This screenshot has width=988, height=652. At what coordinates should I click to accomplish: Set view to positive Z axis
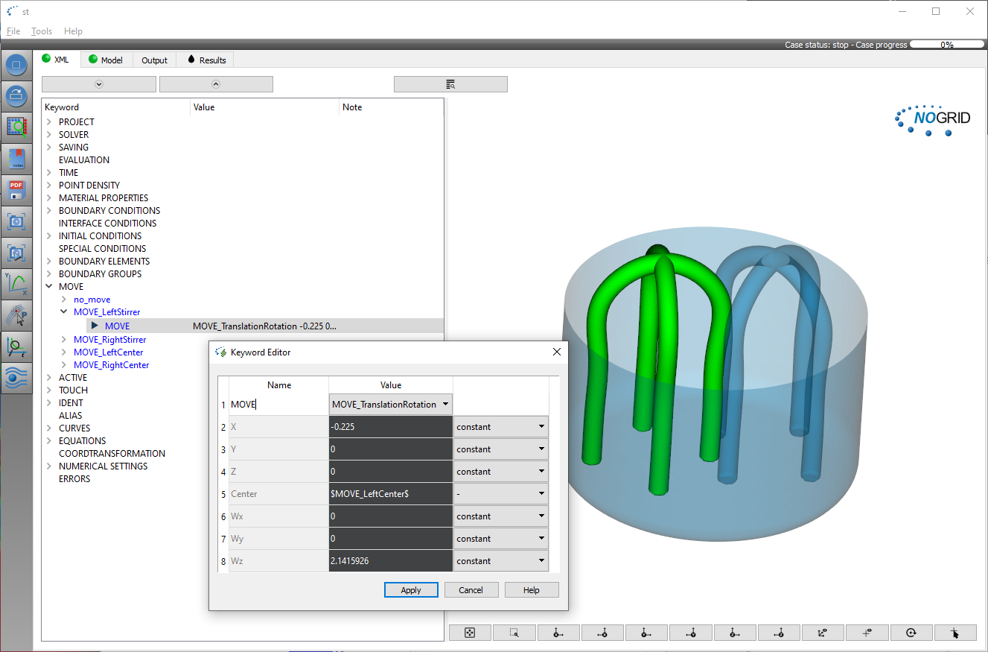click(x=735, y=633)
